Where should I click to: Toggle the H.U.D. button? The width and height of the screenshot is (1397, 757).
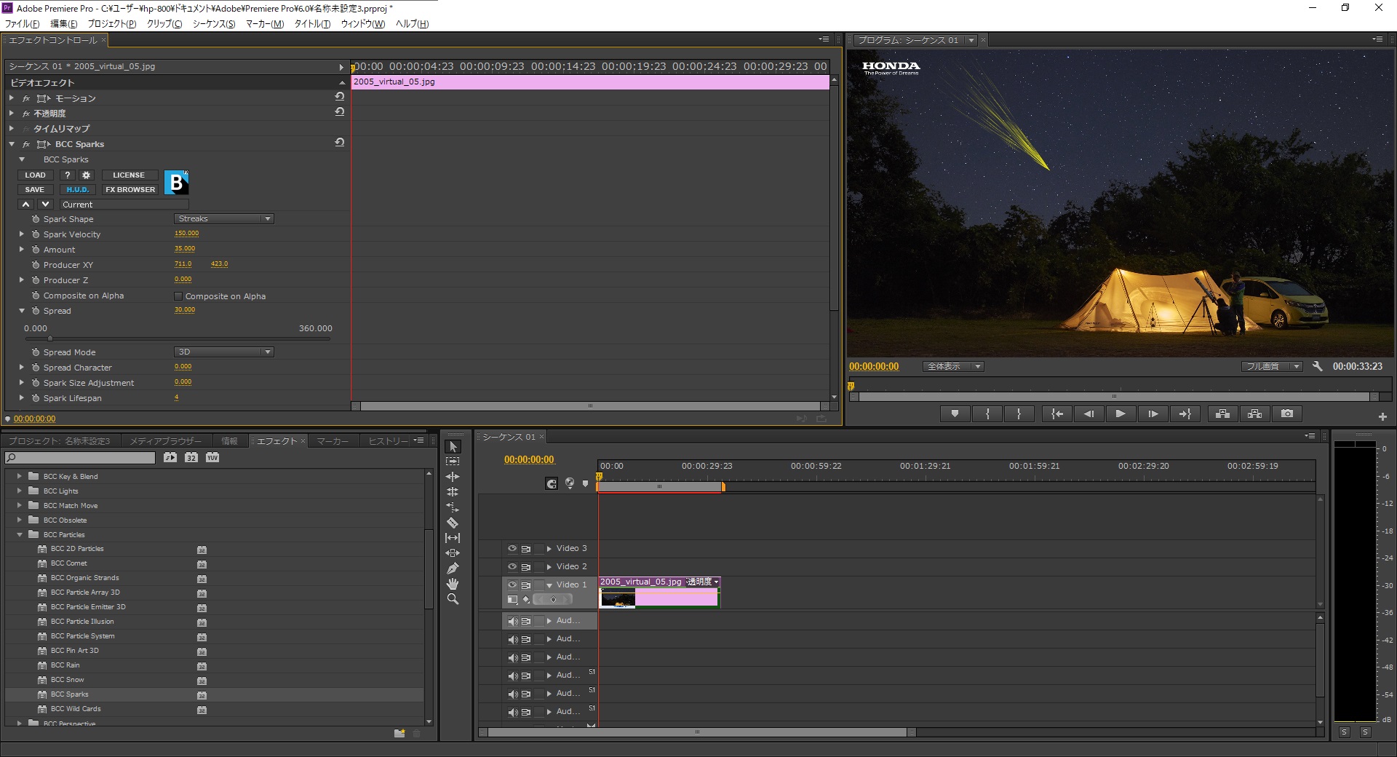[x=77, y=189]
